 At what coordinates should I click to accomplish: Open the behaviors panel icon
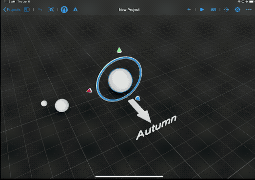point(226,10)
